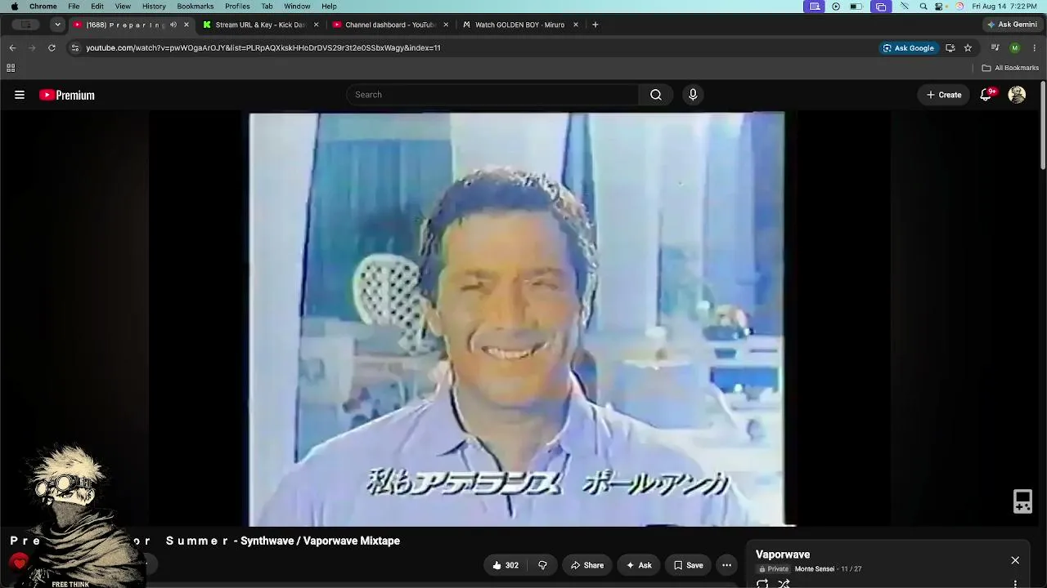The image size is (1047, 588).
Task: Click the Share button
Action: tap(587, 565)
